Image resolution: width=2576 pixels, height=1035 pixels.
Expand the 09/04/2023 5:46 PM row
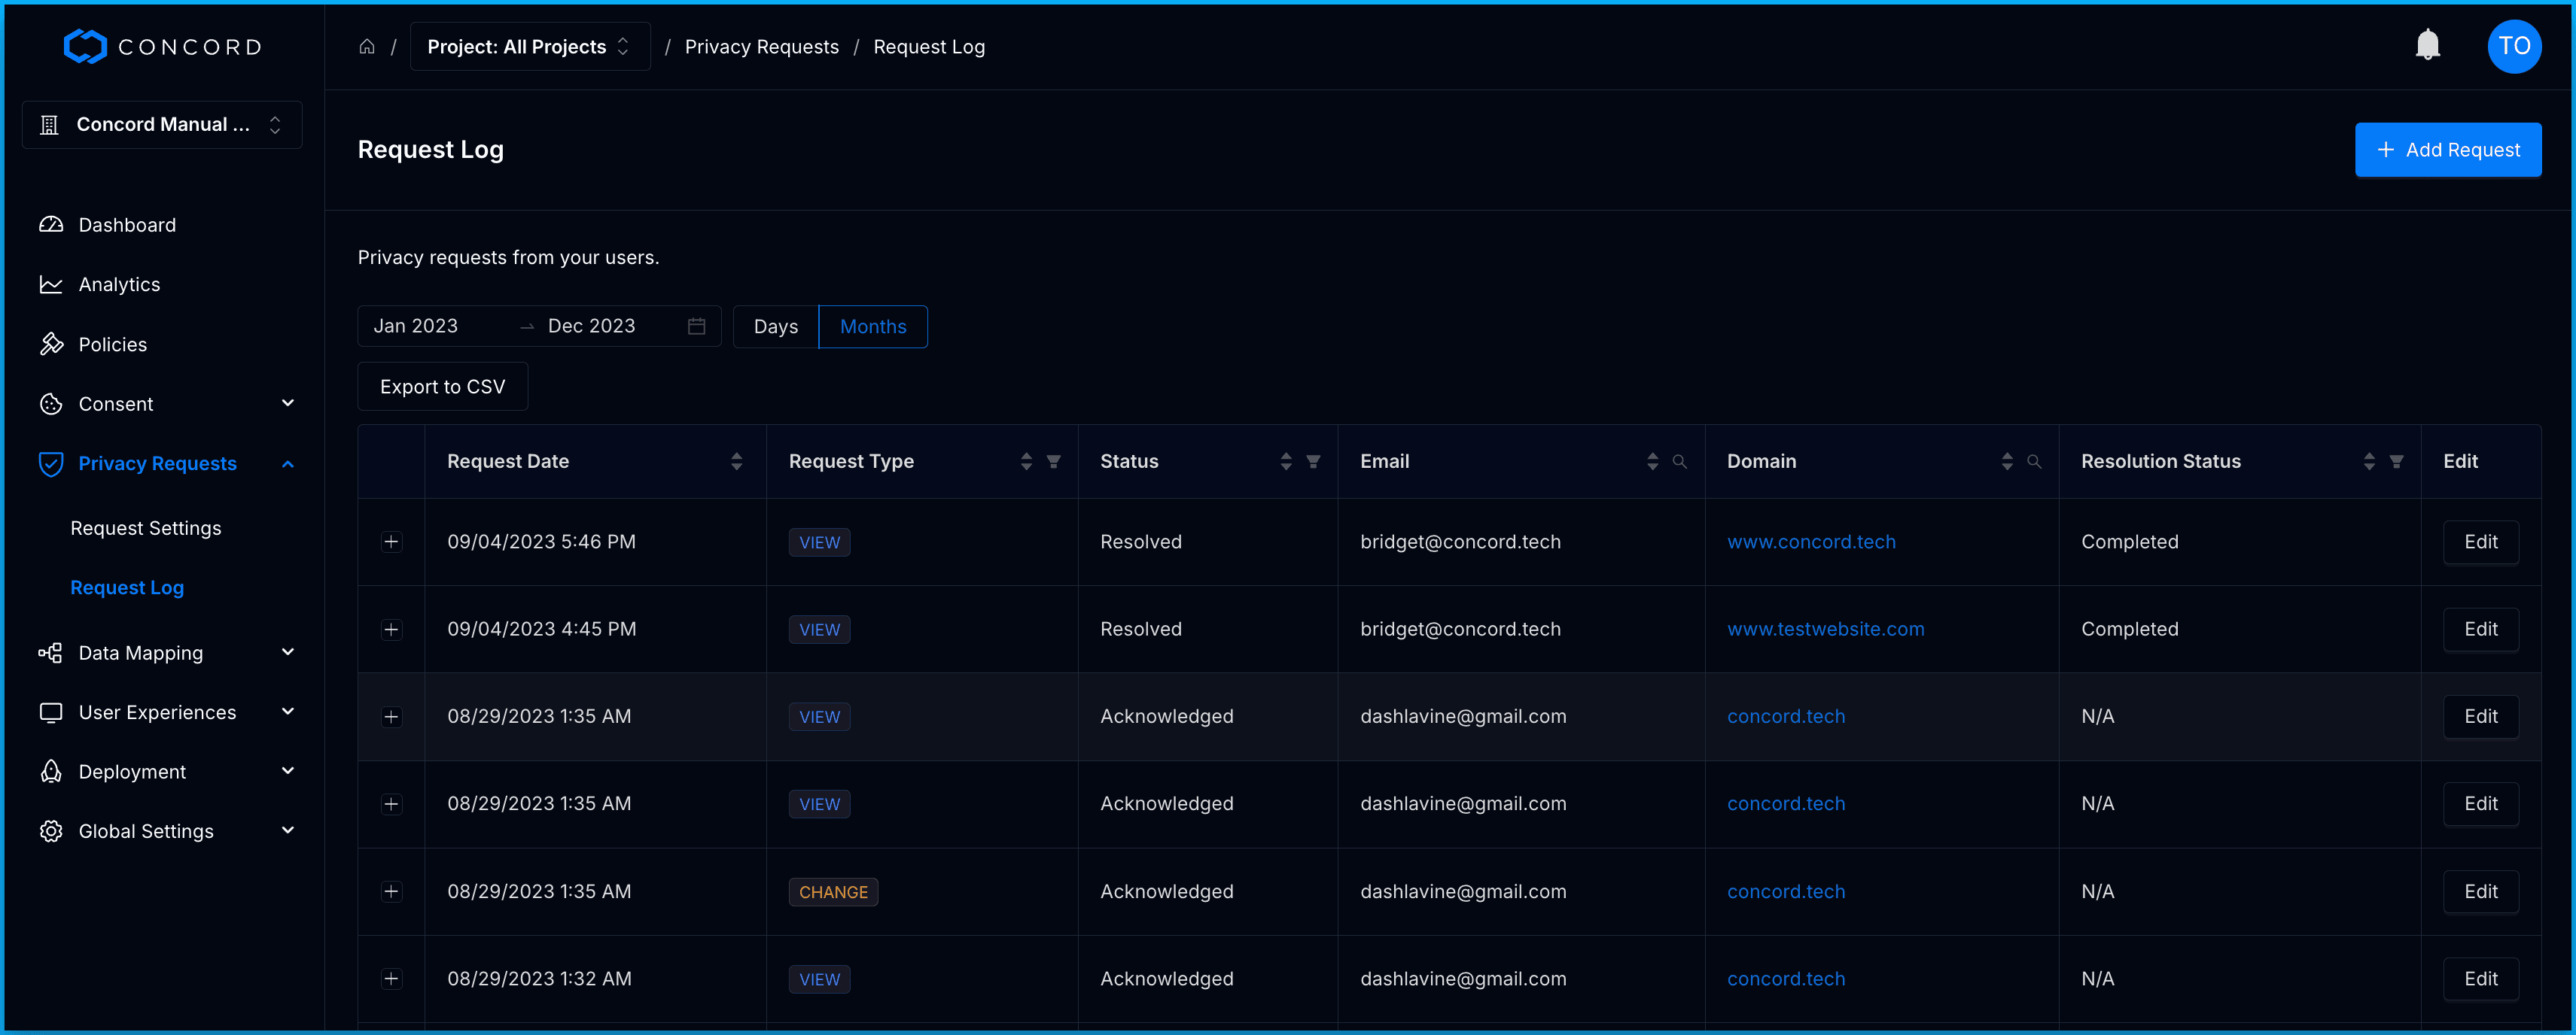click(391, 542)
